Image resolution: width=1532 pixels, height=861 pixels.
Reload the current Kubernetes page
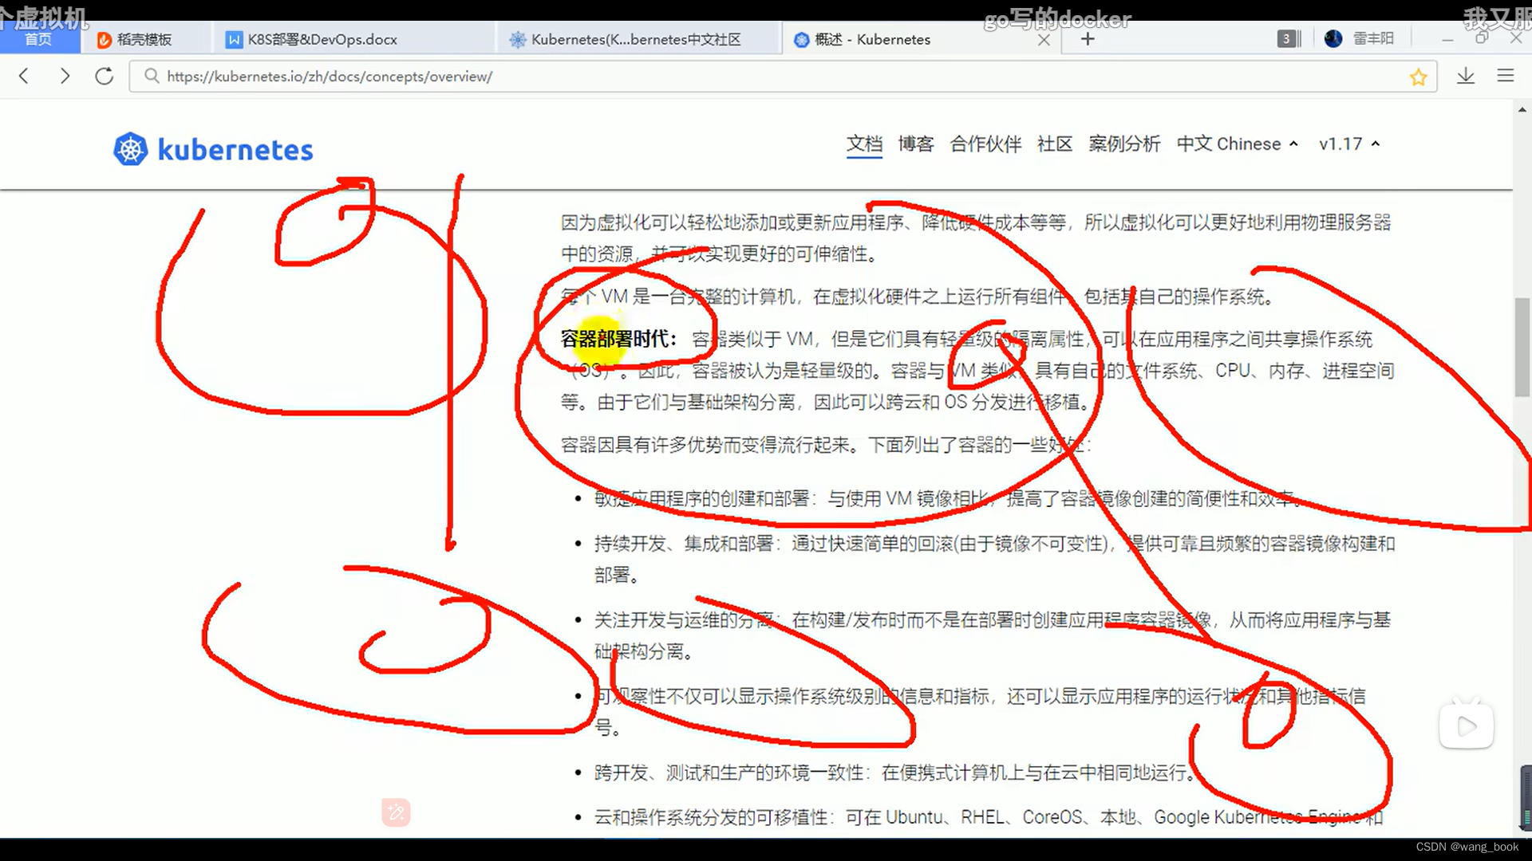pyautogui.click(x=104, y=77)
